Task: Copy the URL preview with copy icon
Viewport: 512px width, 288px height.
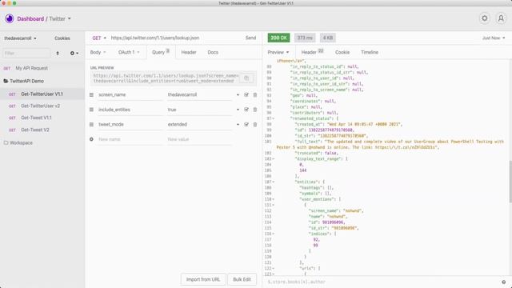Action: (x=246, y=78)
